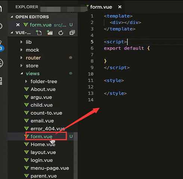Screen dimensions: 183x179
Task: Collapse all folders with the collapse icon
Action: click(72, 33)
